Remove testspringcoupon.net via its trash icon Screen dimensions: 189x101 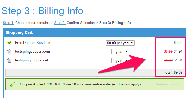click(9, 60)
